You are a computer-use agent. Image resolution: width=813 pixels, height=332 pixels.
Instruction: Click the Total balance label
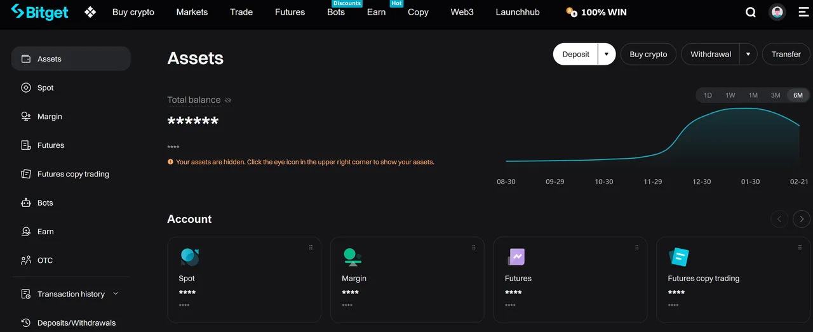pyautogui.click(x=194, y=100)
